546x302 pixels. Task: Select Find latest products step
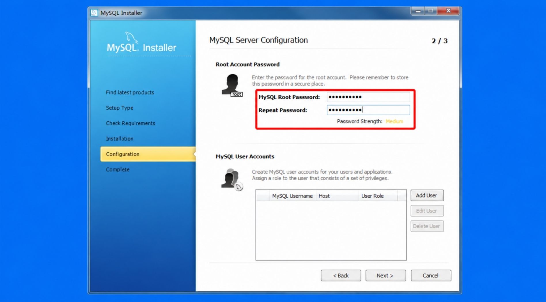[130, 92]
